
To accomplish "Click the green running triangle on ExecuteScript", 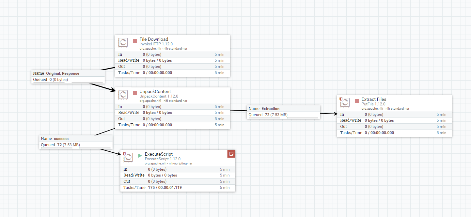I will [140, 156].
